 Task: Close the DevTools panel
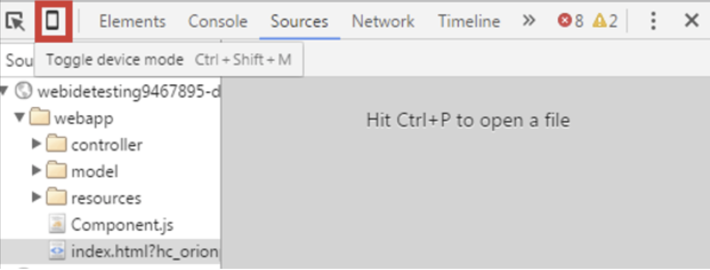(692, 20)
